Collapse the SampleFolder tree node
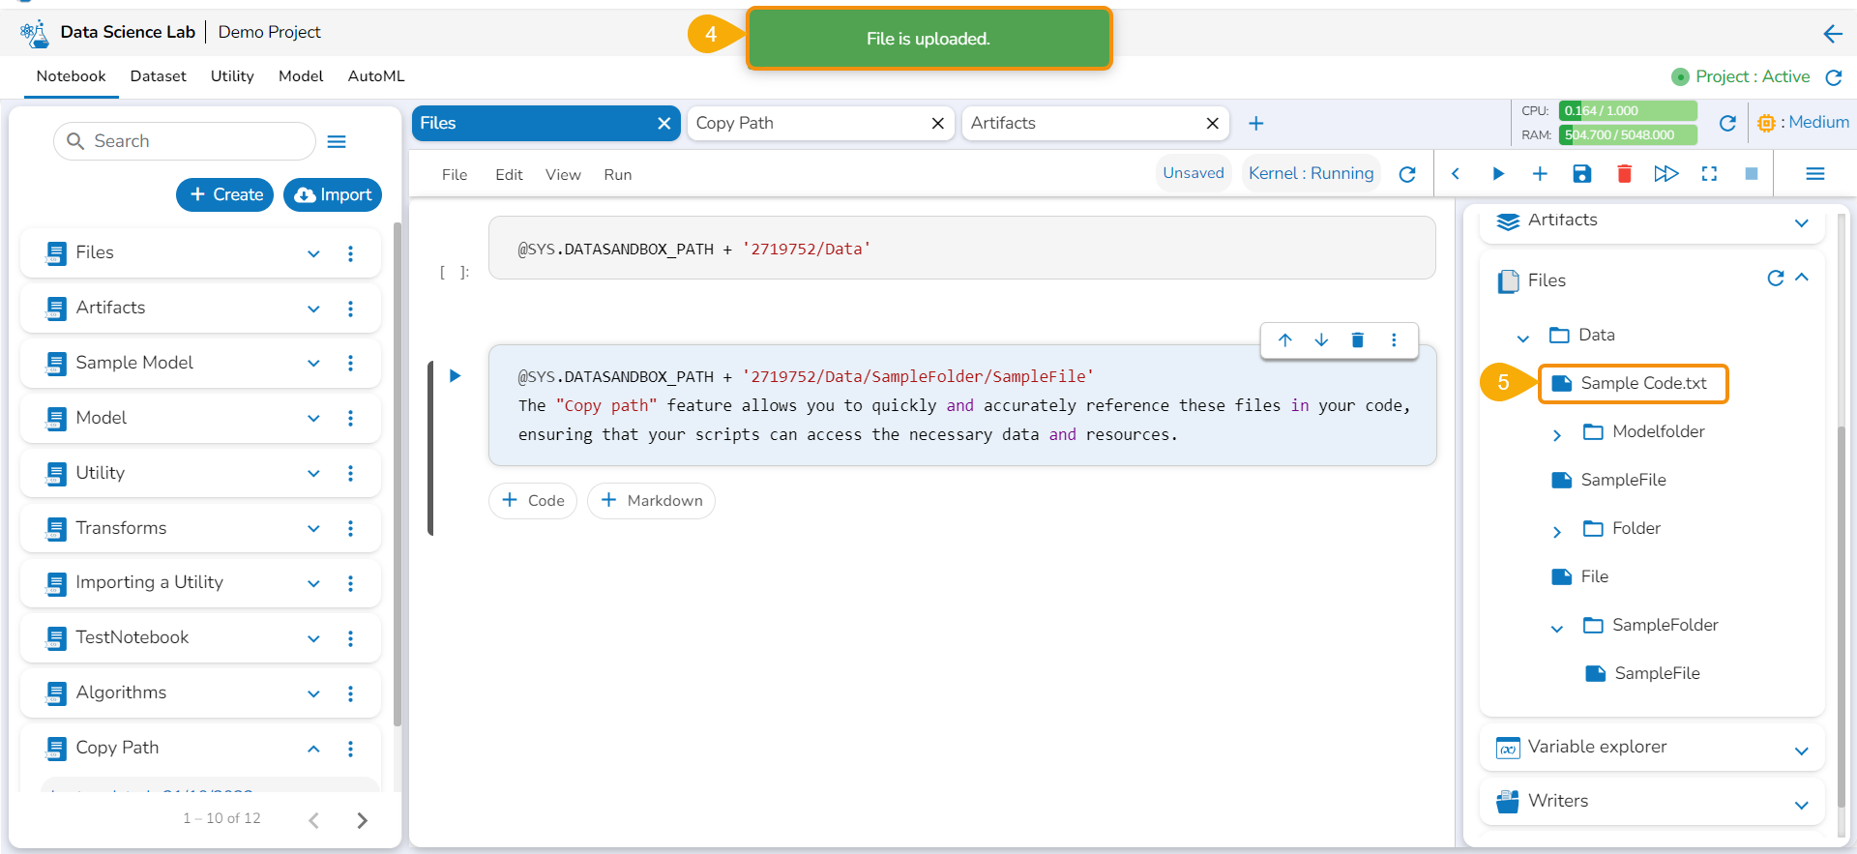Image resolution: width=1857 pixels, height=854 pixels. (1556, 628)
